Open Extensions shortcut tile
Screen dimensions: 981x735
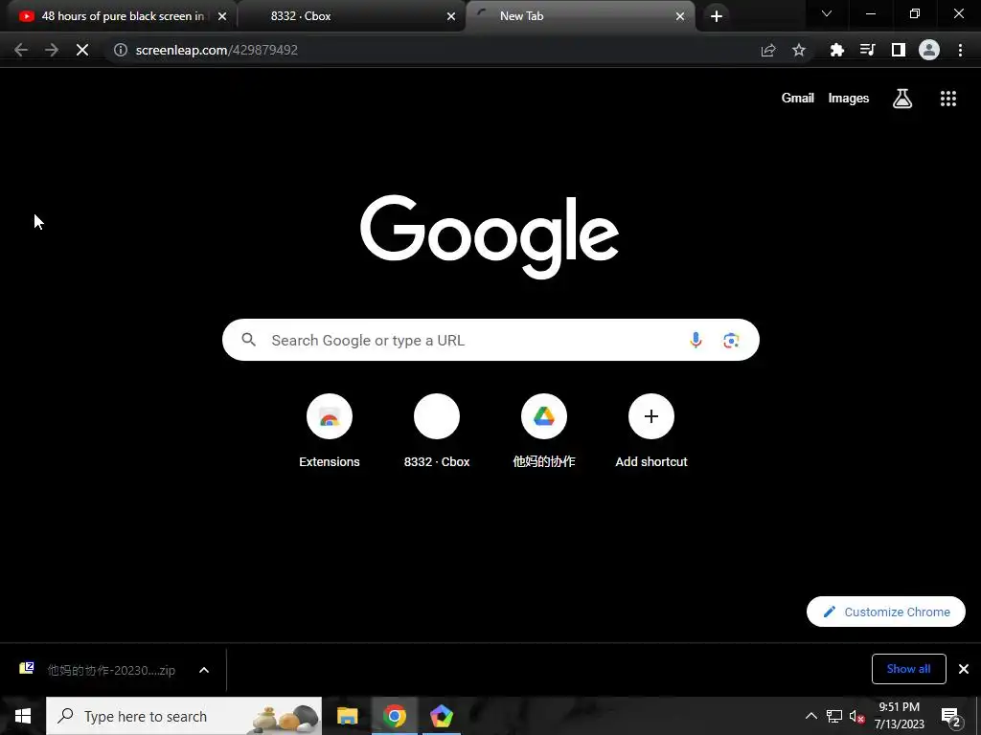tap(330, 432)
